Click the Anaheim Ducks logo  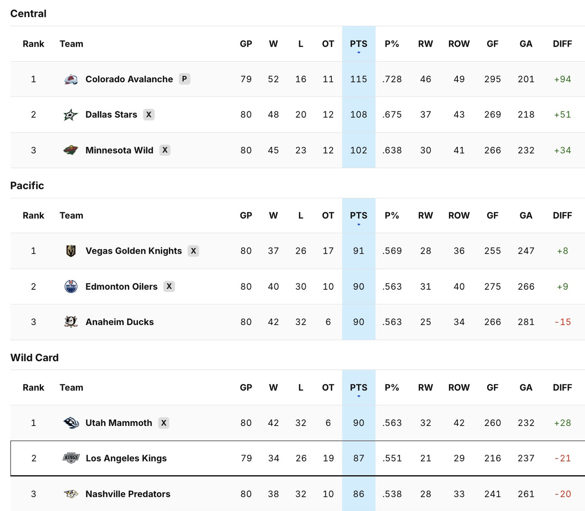coord(71,322)
